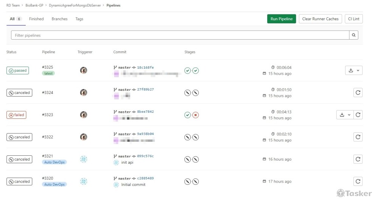This screenshot has height=201, width=378.
Task: Click triggerer avatar for pipeline #3324
Action: [84, 92]
